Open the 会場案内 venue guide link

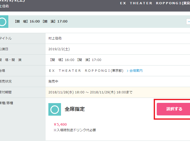[x=135, y=71]
